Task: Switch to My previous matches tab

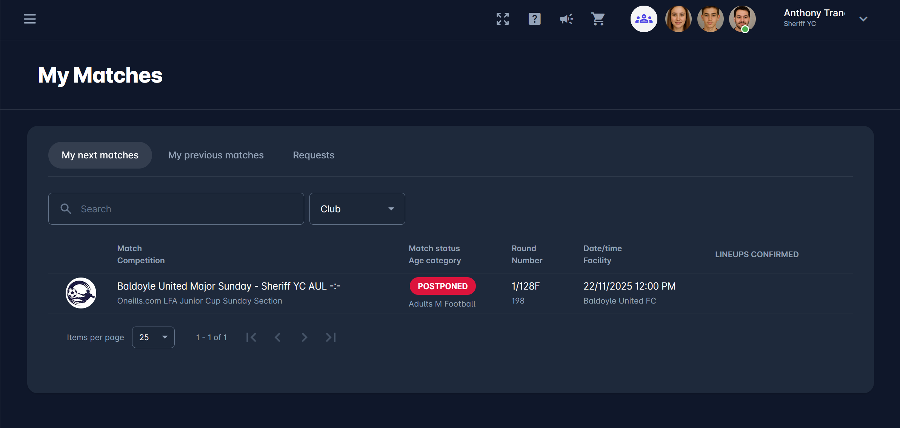Action: 216,155
